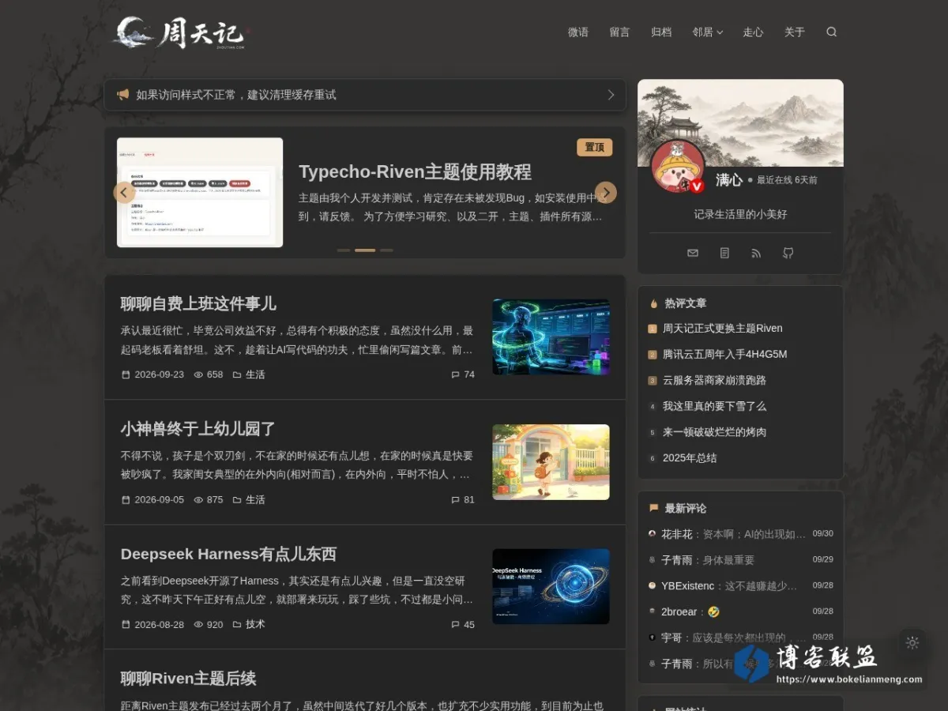The image size is (948, 711).
Task: Click the 置顶 pinned badge
Action: tap(595, 147)
